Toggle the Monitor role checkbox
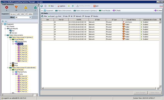 (x=92, y=16)
